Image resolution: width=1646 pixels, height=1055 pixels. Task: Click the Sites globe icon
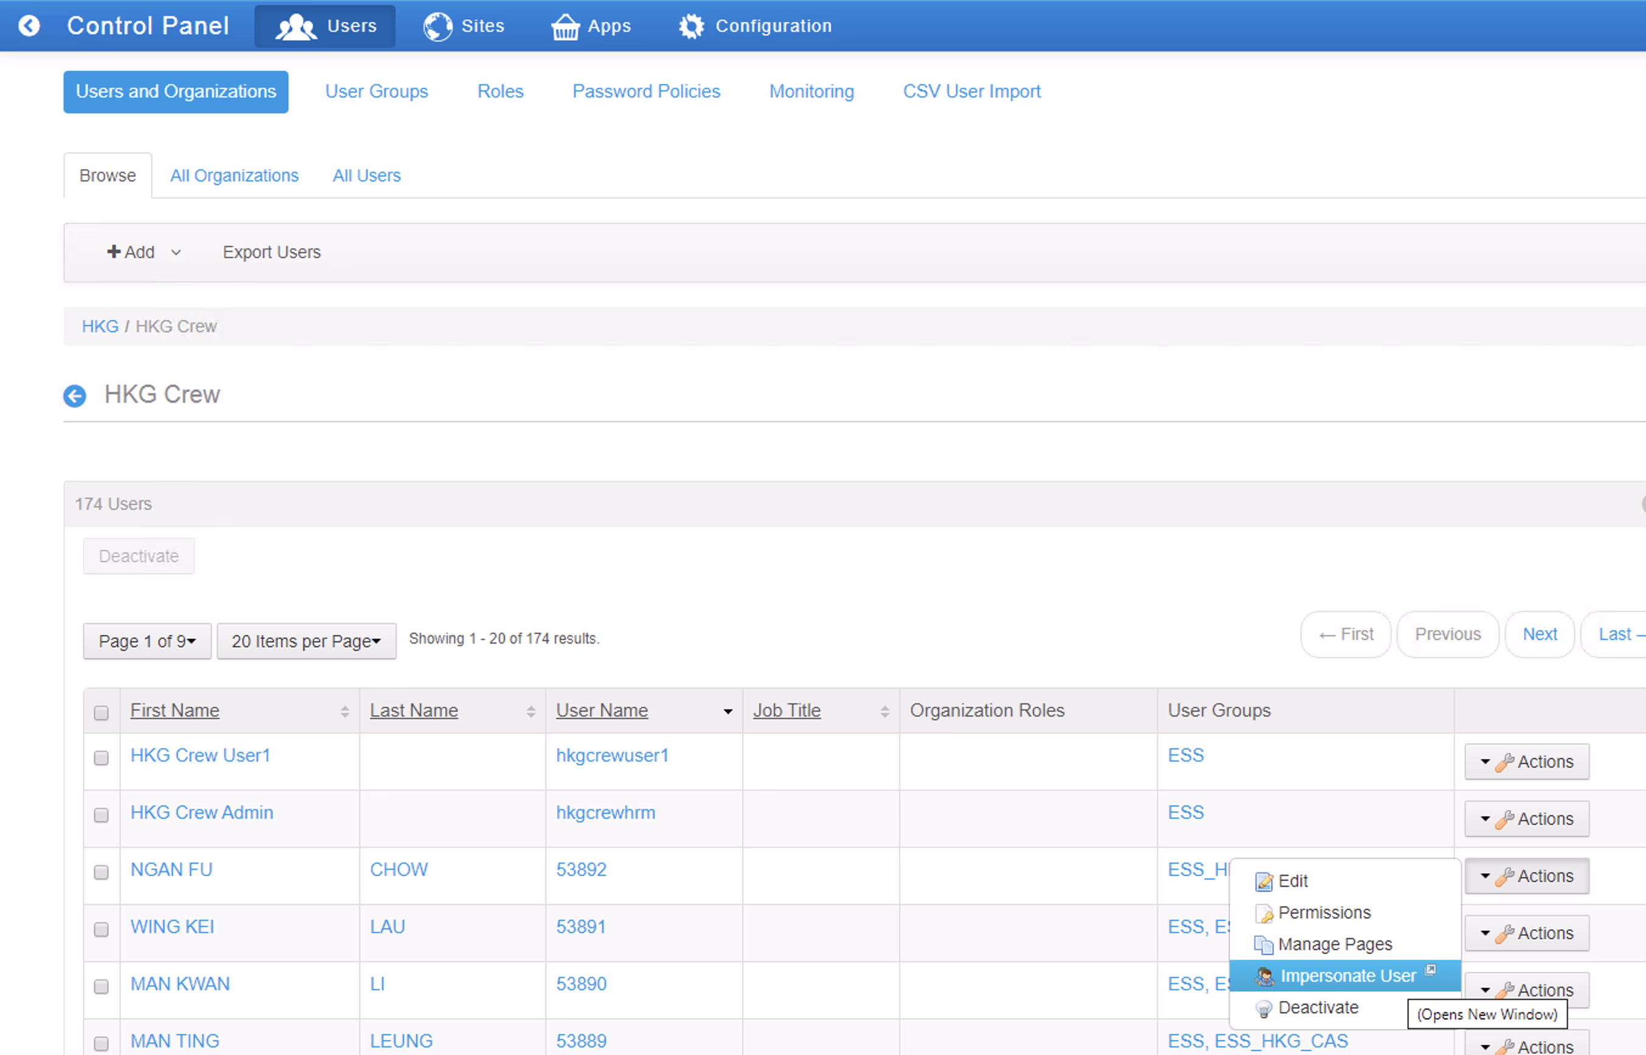click(437, 27)
